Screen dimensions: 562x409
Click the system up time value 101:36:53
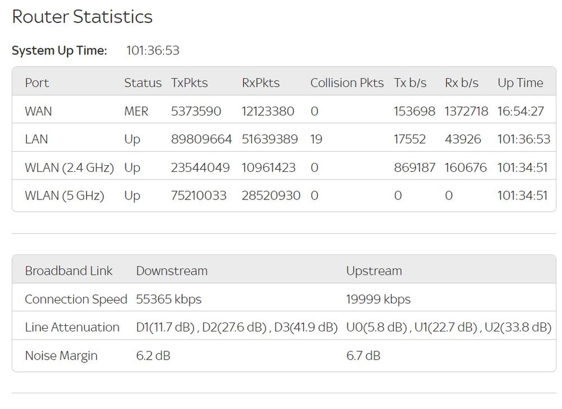pyautogui.click(x=152, y=51)
